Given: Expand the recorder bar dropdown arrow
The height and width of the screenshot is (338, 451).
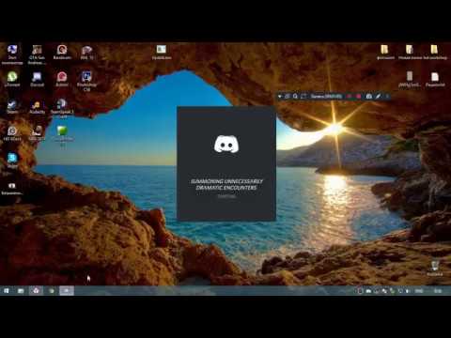Looking at the screenshot, I should click(x=280, y=97).
